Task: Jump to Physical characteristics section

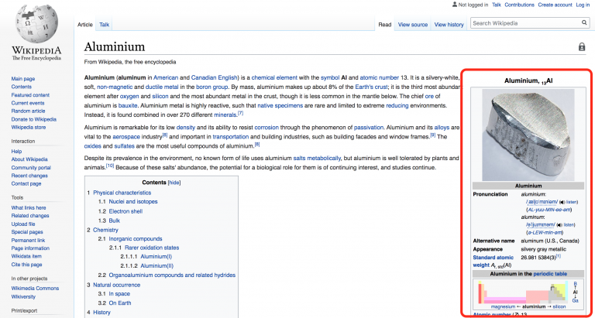Action: point(122,193)
